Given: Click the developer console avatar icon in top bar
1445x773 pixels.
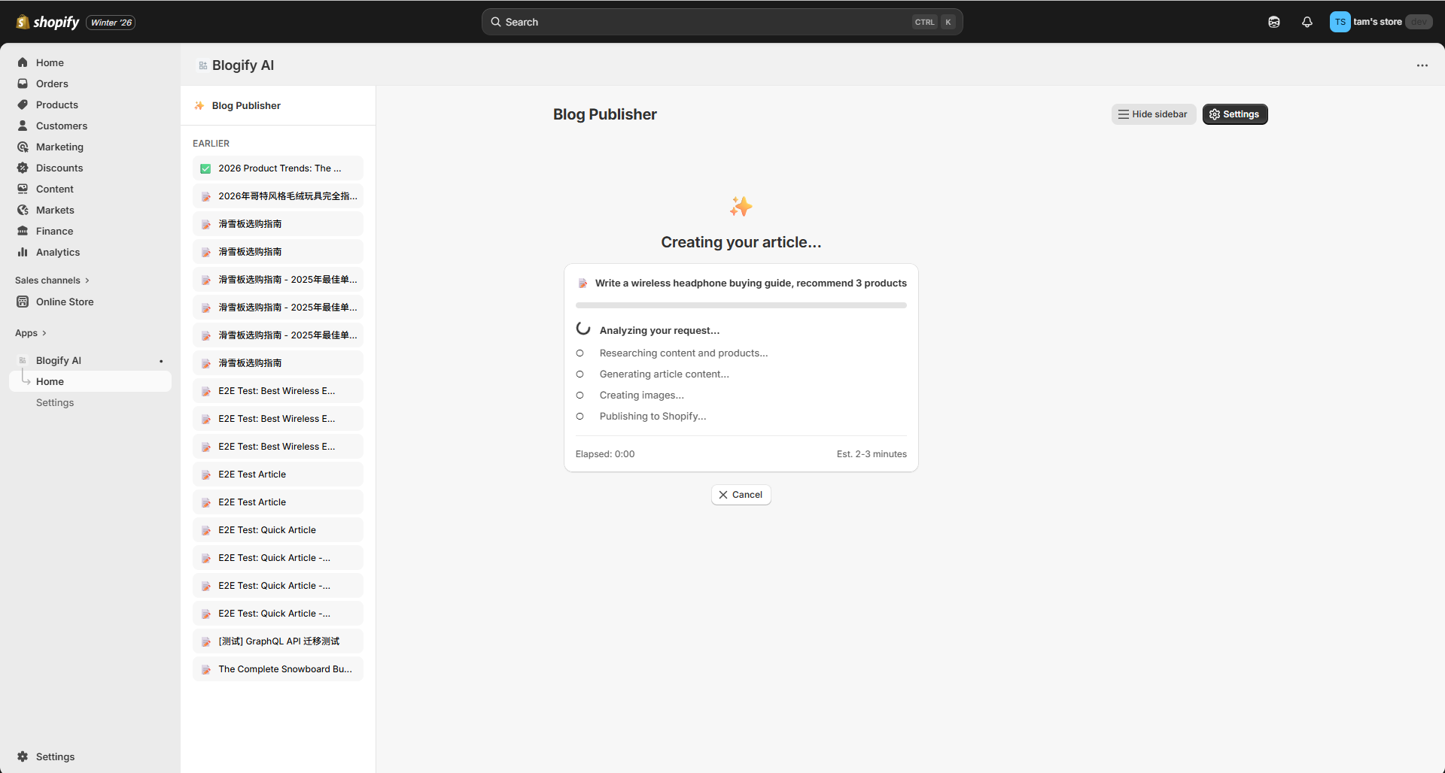Looking at the screenshot, I should 1274,22.
